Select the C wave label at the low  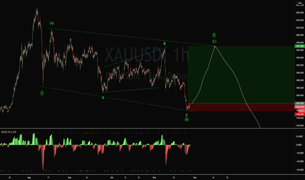click(187, 115)
